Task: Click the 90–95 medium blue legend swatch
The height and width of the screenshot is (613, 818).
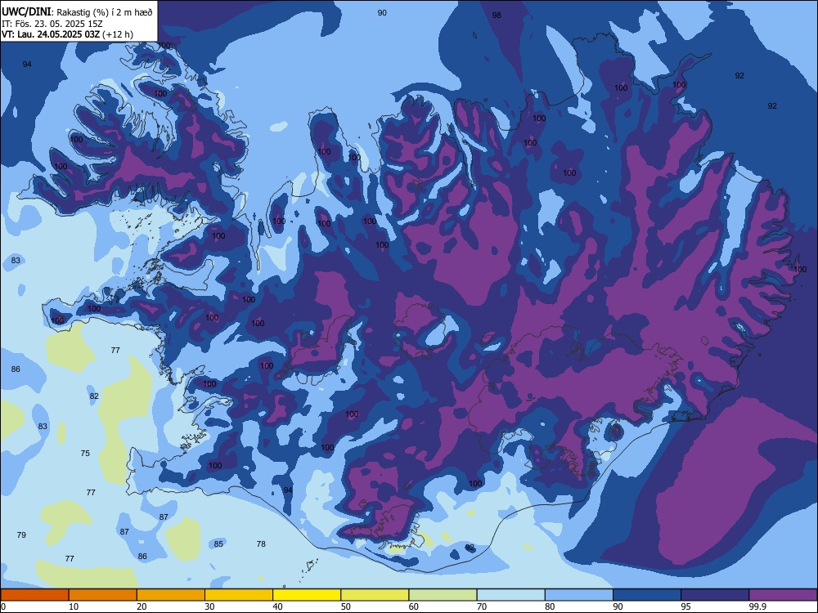Action: 647,595
